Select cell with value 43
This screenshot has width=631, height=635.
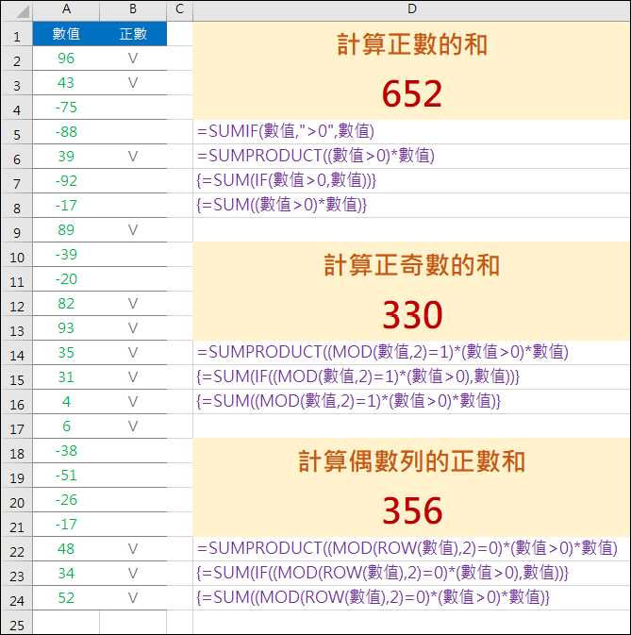pos(66,83)
